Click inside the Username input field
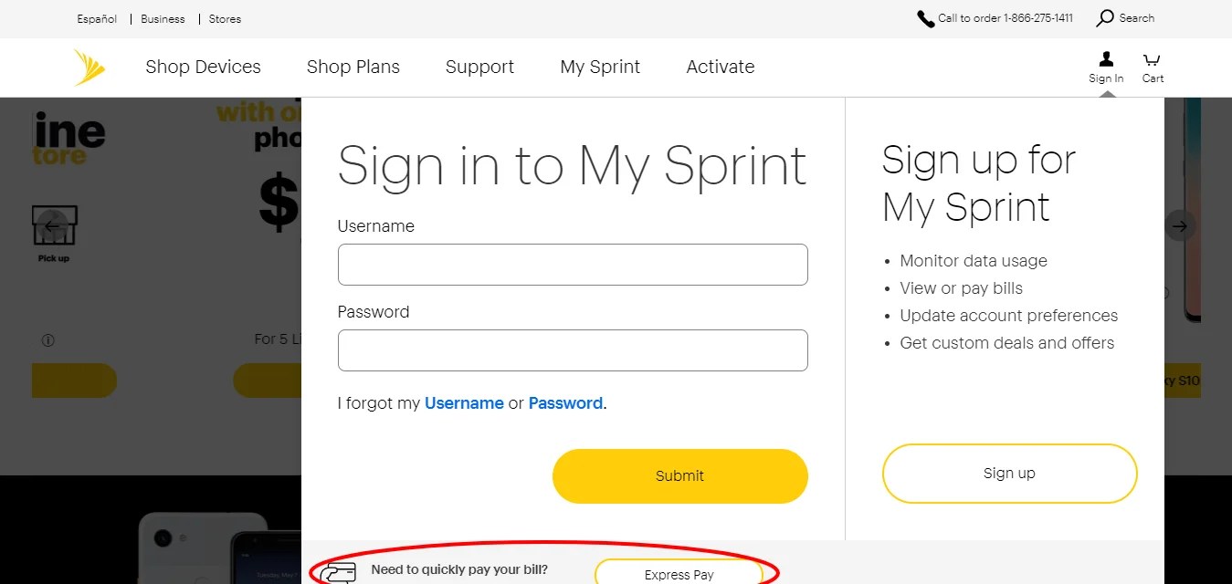The width and height of the screenshot is (1232, 584). point(573,264)
